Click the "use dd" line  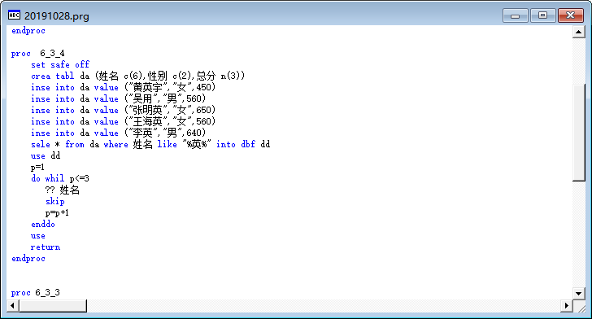pyautogui.click(x=46, y=155)
